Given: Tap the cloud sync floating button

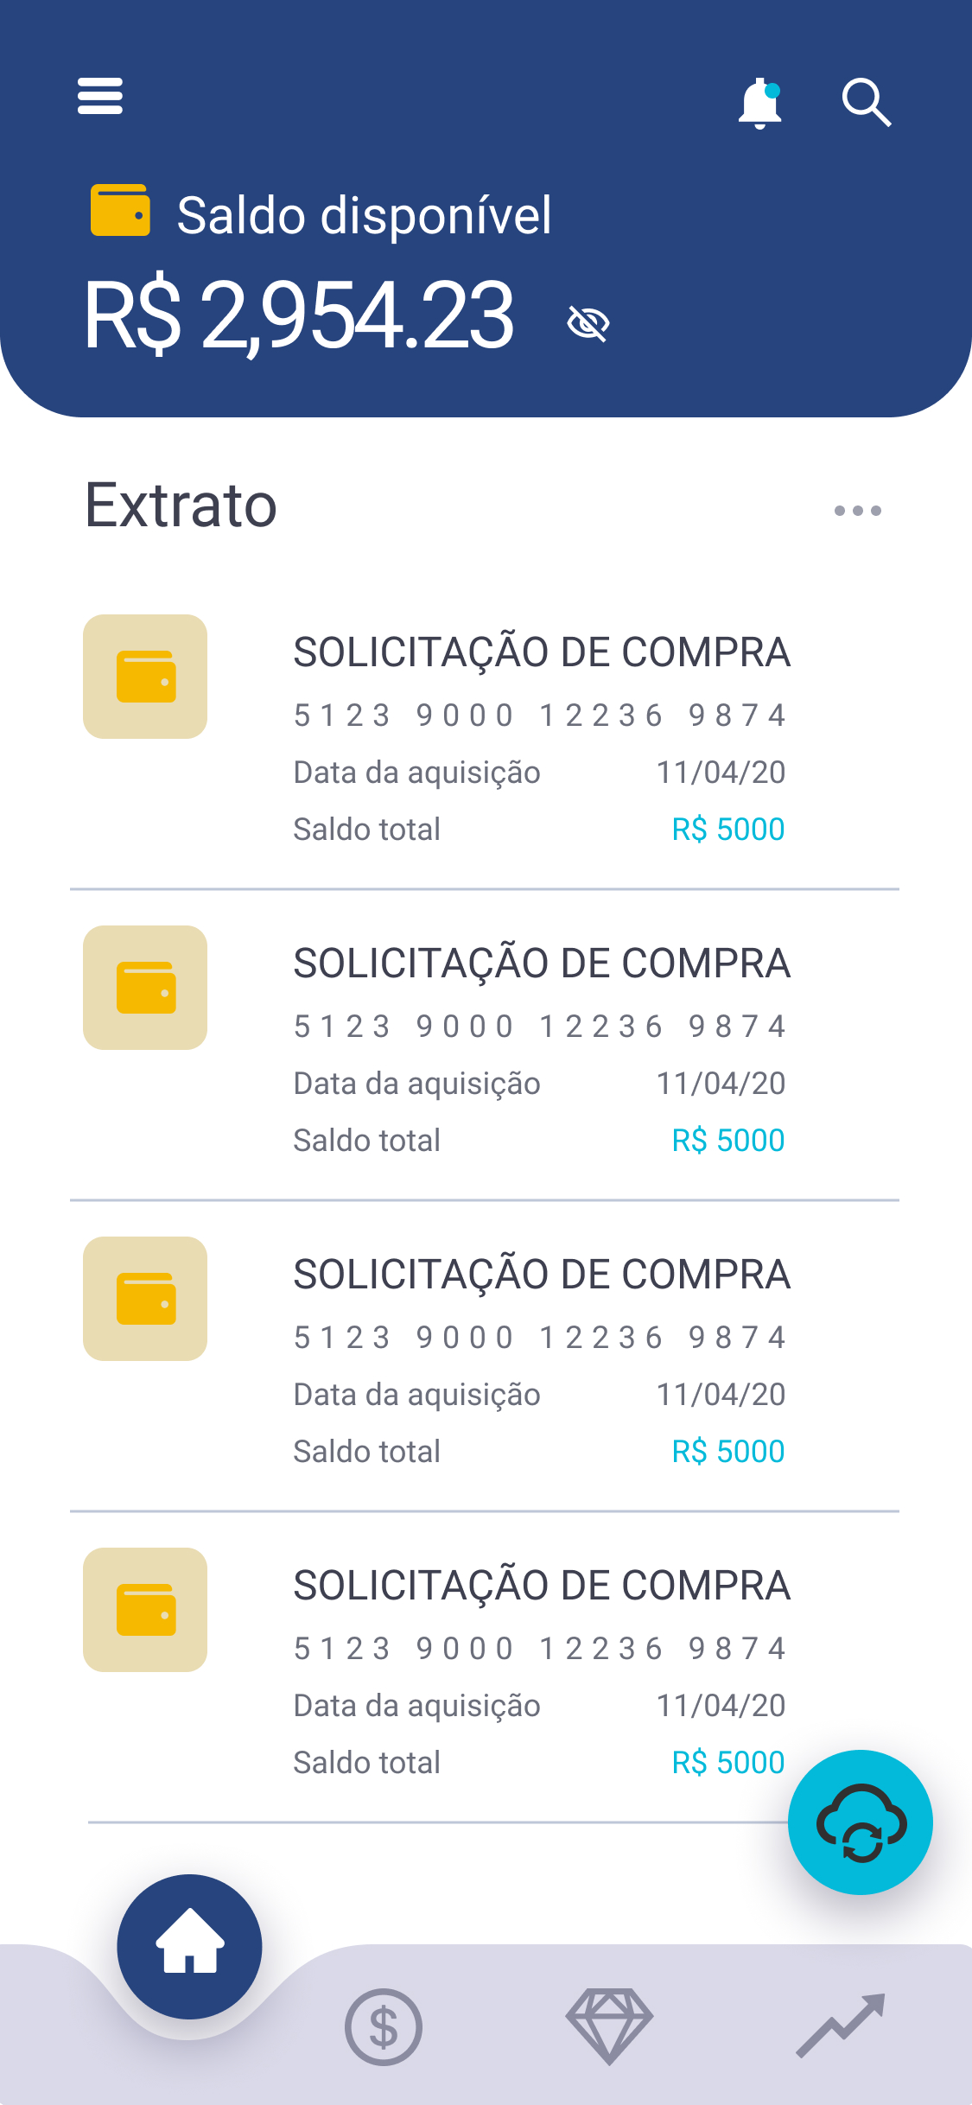Looking at the screenshot, I should 861,1822.
